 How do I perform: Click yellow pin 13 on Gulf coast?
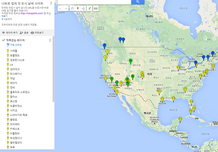point(173,99)
